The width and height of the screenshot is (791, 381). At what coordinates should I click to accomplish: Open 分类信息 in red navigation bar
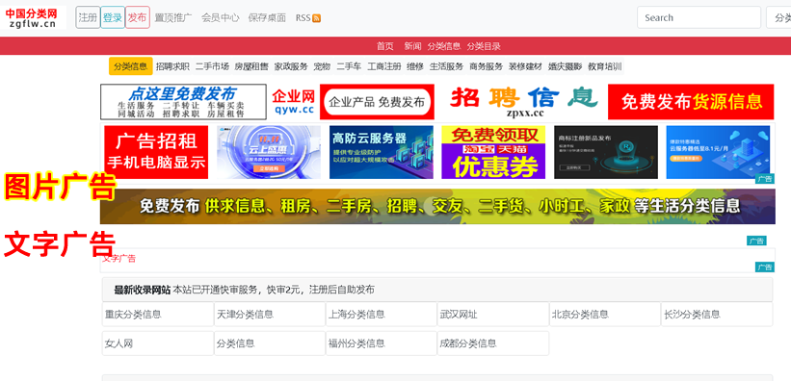point(444,46)
